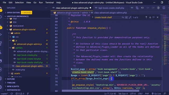The image size is (169, 95).
Task: Collapse the admin folder
Action: click(17, 33)
